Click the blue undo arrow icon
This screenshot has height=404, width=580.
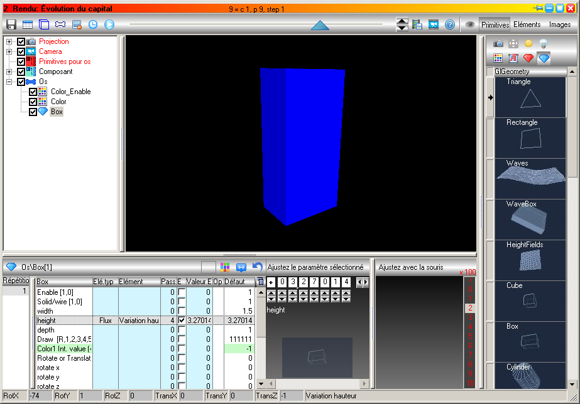pos(257,267)
